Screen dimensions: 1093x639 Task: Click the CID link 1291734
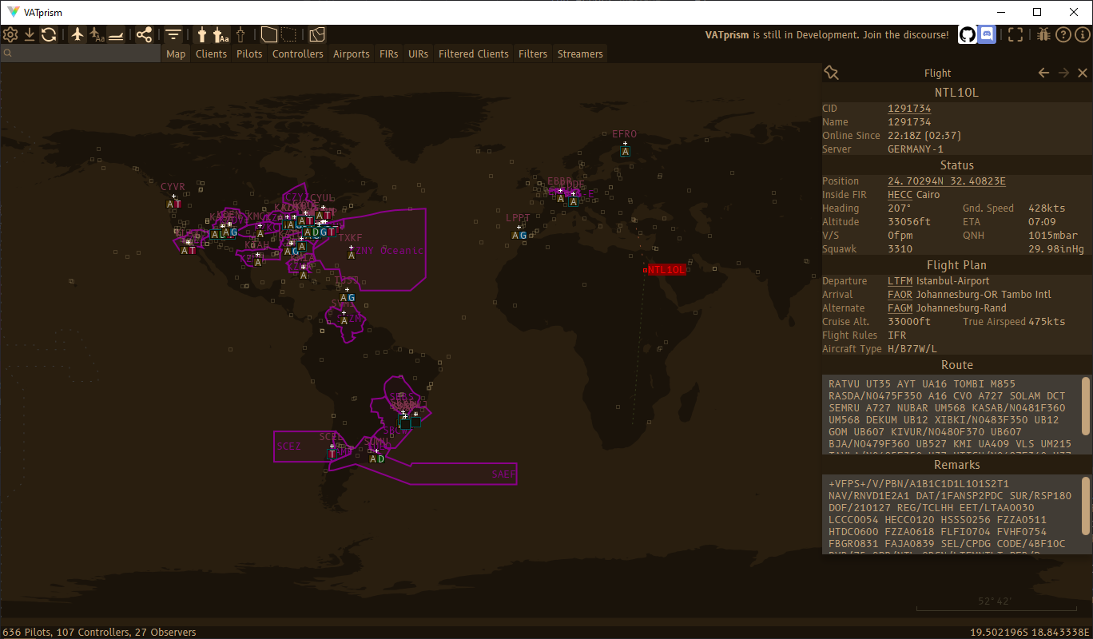[x=909, y=109]
